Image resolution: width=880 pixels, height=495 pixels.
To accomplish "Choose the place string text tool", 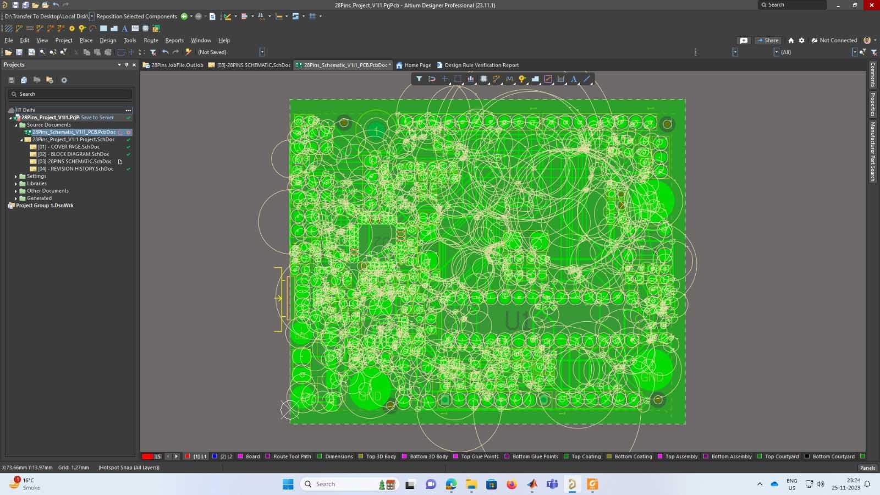I will click(x=574, y=79).
